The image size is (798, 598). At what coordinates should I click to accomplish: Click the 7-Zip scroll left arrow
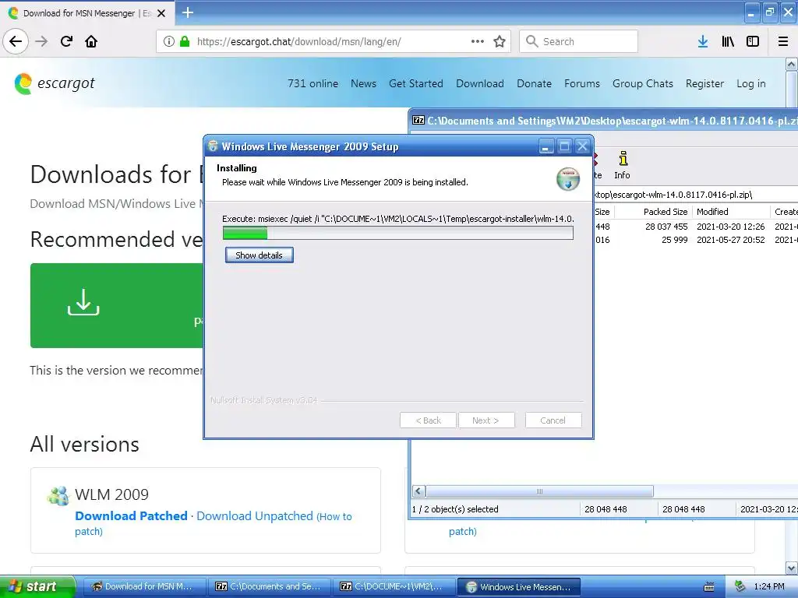point(418,491)
